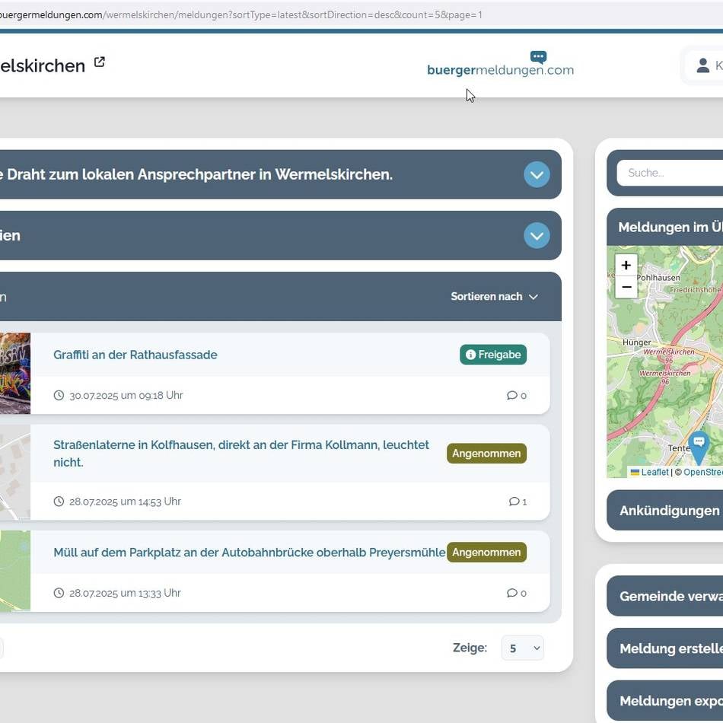Open the Ankündigungen panel
This screenshot has width=723, height=723.
tap(668, 511)
